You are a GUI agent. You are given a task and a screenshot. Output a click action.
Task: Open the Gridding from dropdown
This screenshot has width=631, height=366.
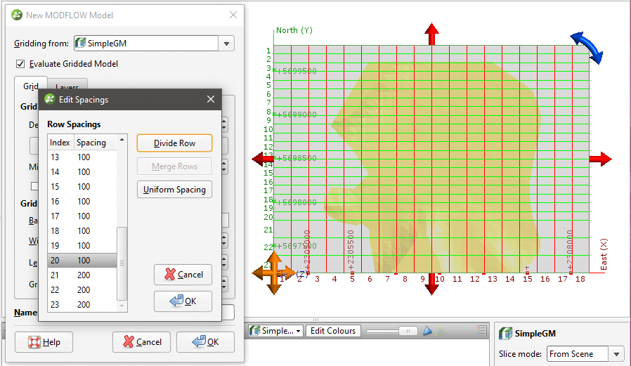tap(226, 44)
